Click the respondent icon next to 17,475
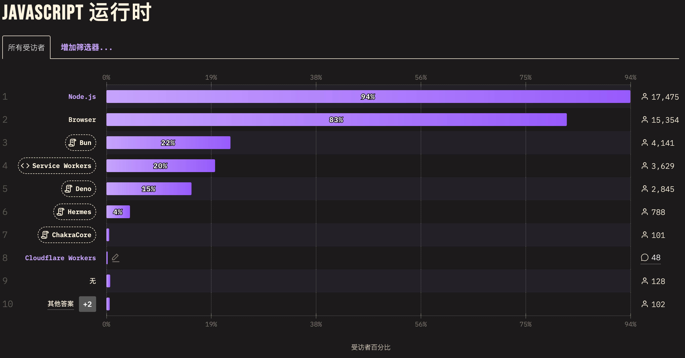This screenshot has height=358, width=685. pyautogui.click(x=644, y=97)
